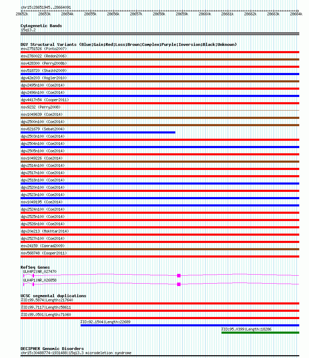This screenshot has height=358, width=309.
Task: Click the chr15:28651945..28664091 region label
Action: [x=46, y=8]
